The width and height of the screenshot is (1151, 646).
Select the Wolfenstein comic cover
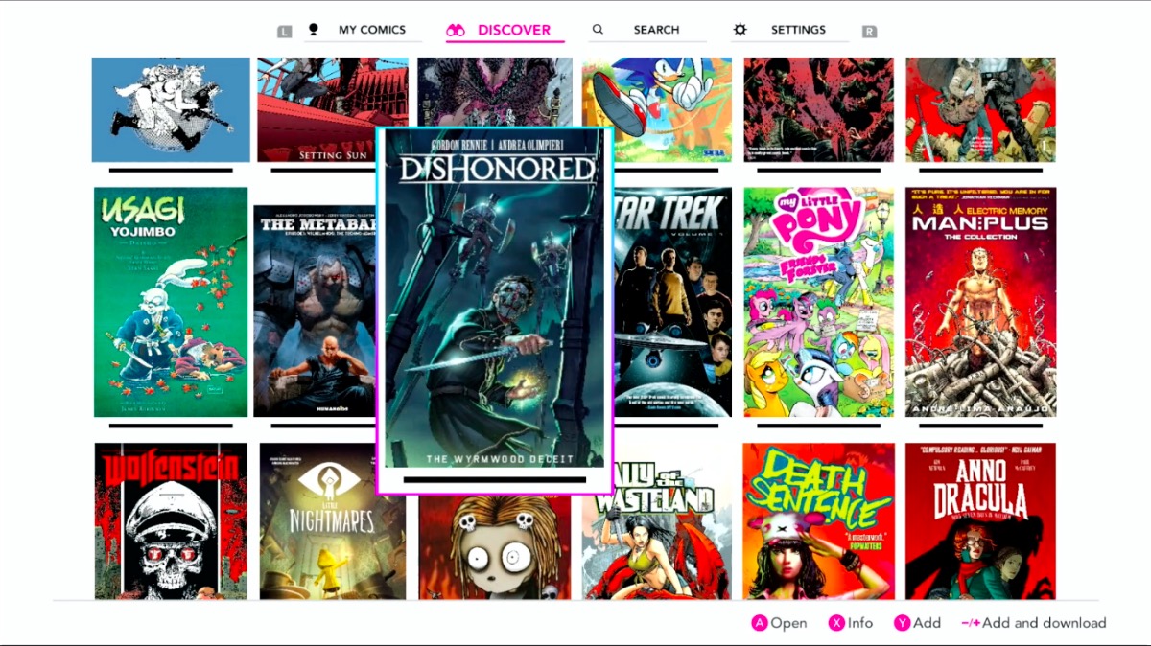pos(171,520)
